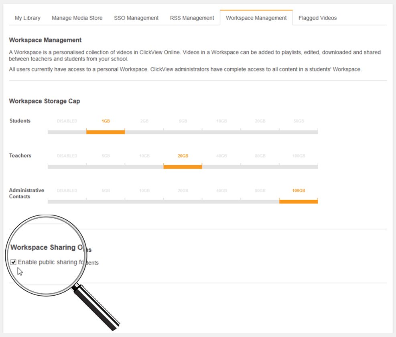This screenshot has width=396, height=337.
Task: View the Flagged Videos tab
Action: pyautogui.click(x=317, y=18)
